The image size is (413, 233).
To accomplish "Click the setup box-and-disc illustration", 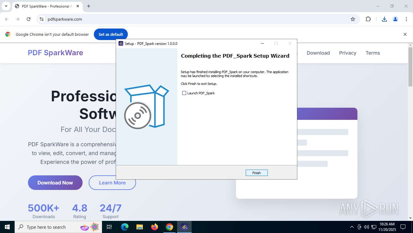I will pyautogui.click(x=146, y=106).
